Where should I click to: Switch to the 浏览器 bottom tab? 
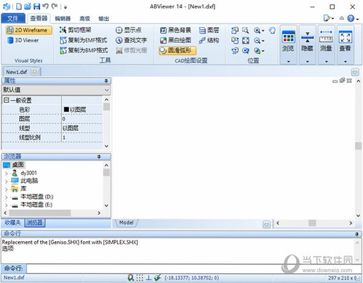point(34,223)
